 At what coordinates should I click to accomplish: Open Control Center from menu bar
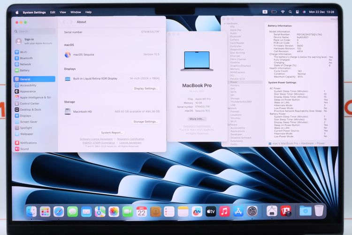297,12
